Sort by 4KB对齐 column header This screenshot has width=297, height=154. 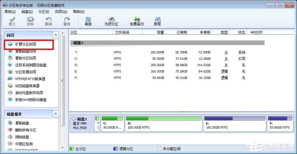[256, 32]
